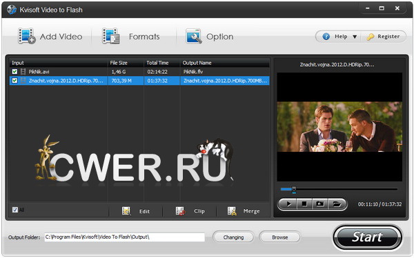
Task: Click the Merge icon
Action: coord(232,211)
